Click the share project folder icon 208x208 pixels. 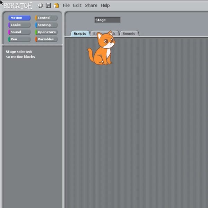click(x=56, y=6)
